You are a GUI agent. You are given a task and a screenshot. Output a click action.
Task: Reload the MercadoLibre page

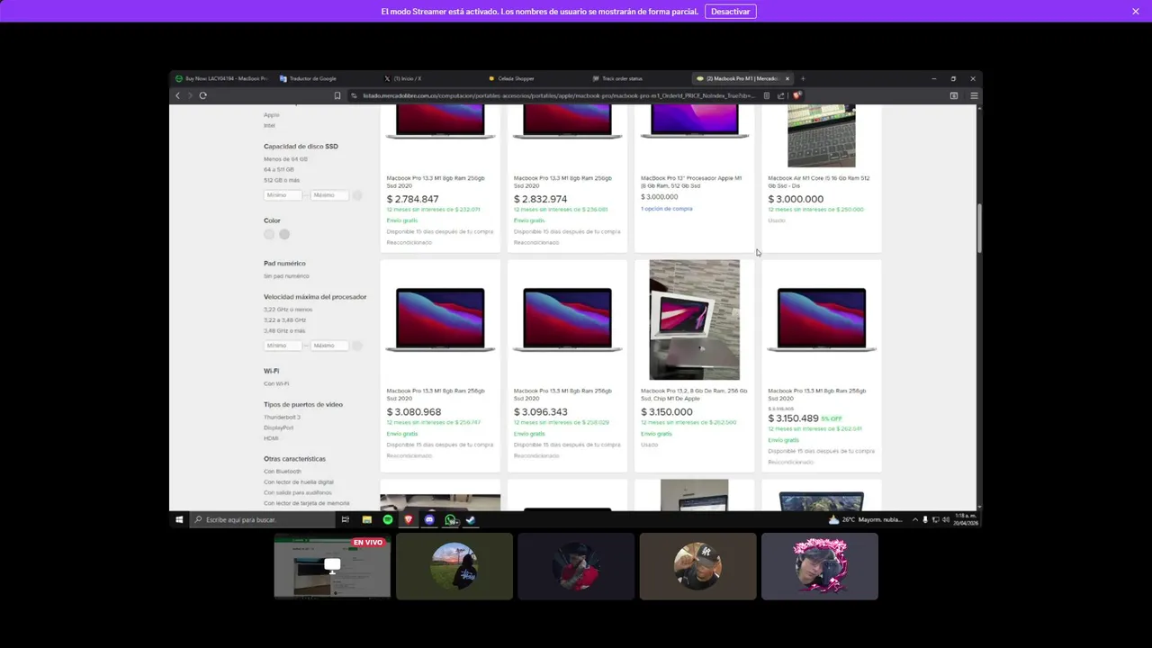[203, 95]
